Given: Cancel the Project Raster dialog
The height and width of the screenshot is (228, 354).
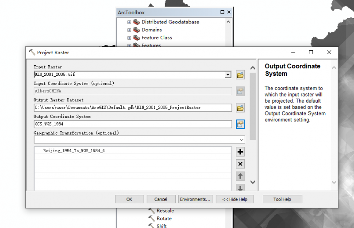Looking at the screenshot, I should pyautogui.click(x=158, y=199).
